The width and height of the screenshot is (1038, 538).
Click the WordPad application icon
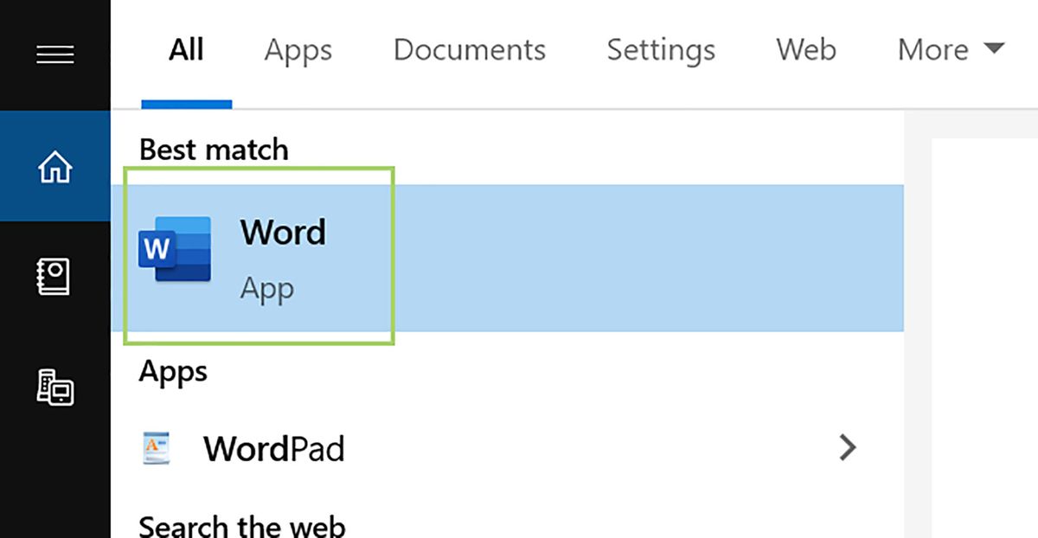(x=156, y=448)
